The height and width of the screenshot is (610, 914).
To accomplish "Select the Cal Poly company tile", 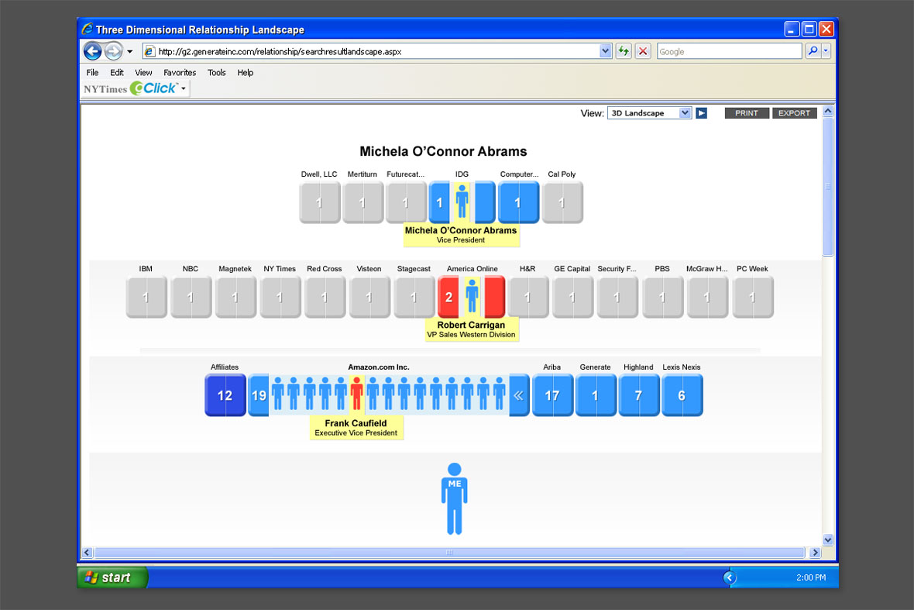I will coord(562,202).
